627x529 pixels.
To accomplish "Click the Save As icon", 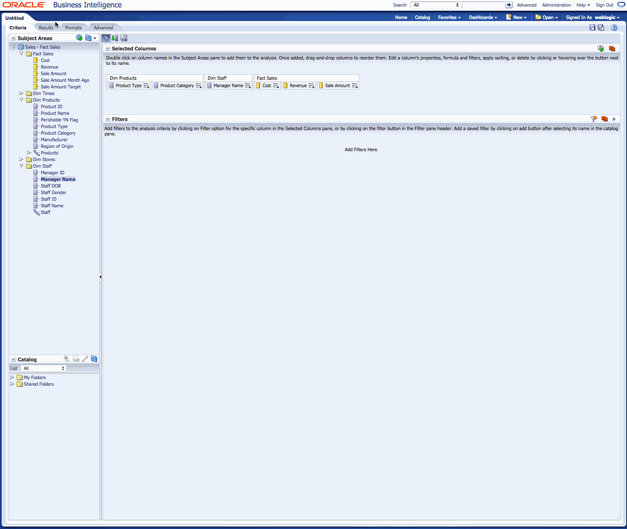I will (601, 28).
